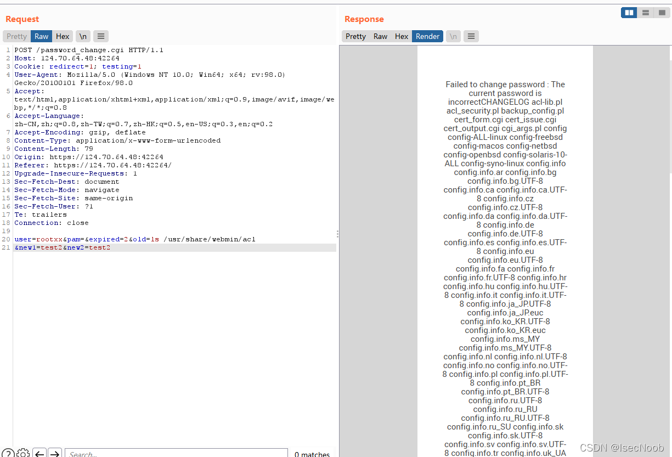Viewport: 672px width, 457px height.
Task: Switch Request view to Pretty tab
Action: [16, 36]
